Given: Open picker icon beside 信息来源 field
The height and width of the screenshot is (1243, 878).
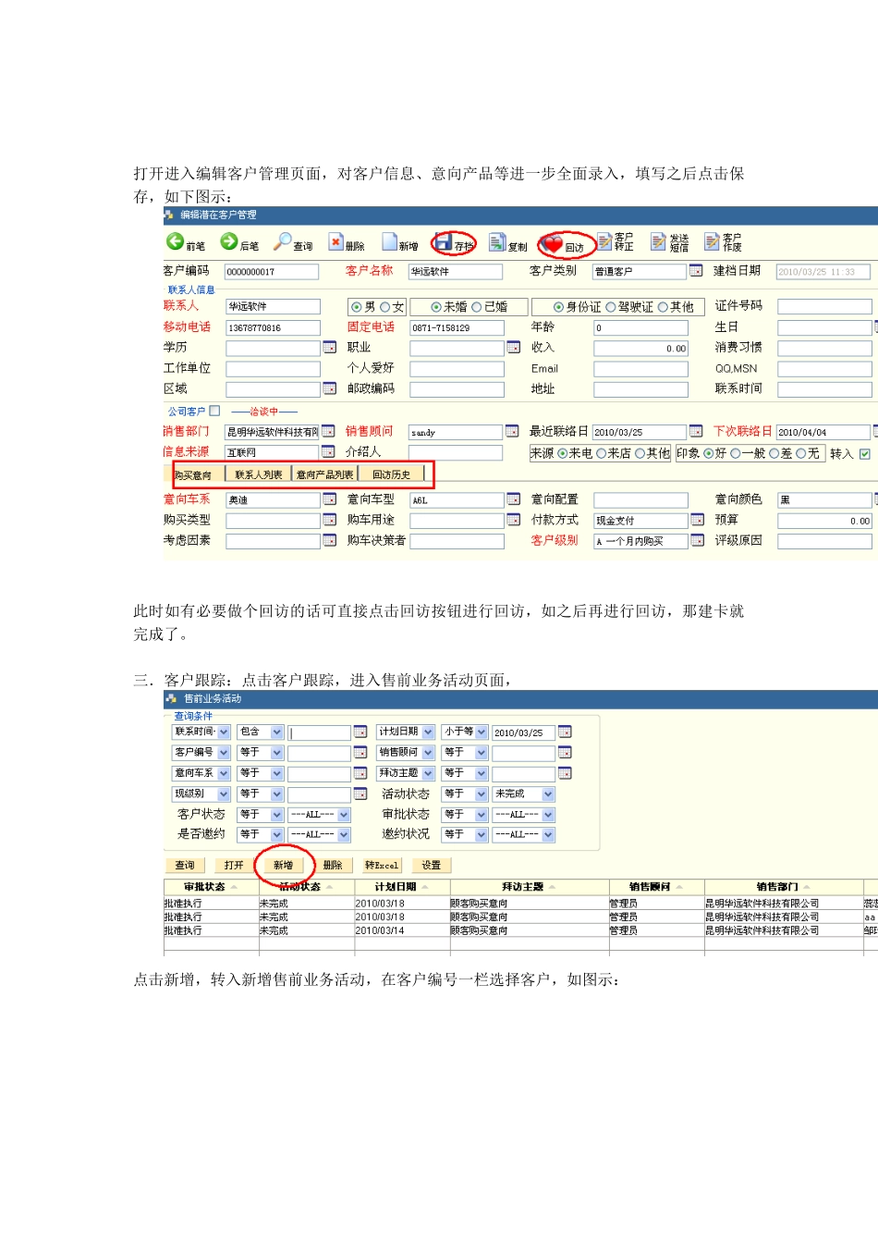Looking at the screenshot, I should [x=328, y=452].
